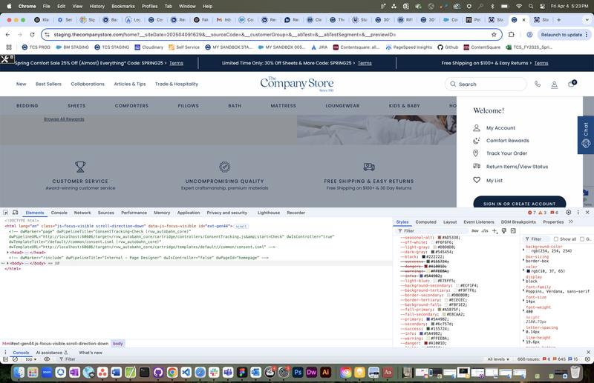Expand the body element node
Image resolution: width=594 pixels, height=383 pixels.
point(7,263)
